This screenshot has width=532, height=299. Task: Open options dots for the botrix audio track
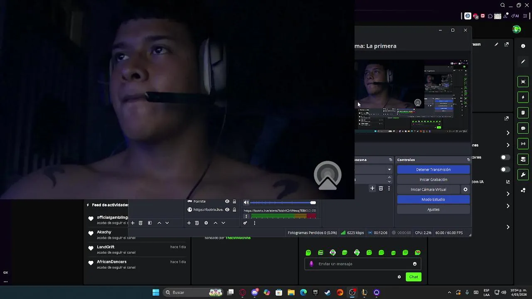tap(246, 216)
